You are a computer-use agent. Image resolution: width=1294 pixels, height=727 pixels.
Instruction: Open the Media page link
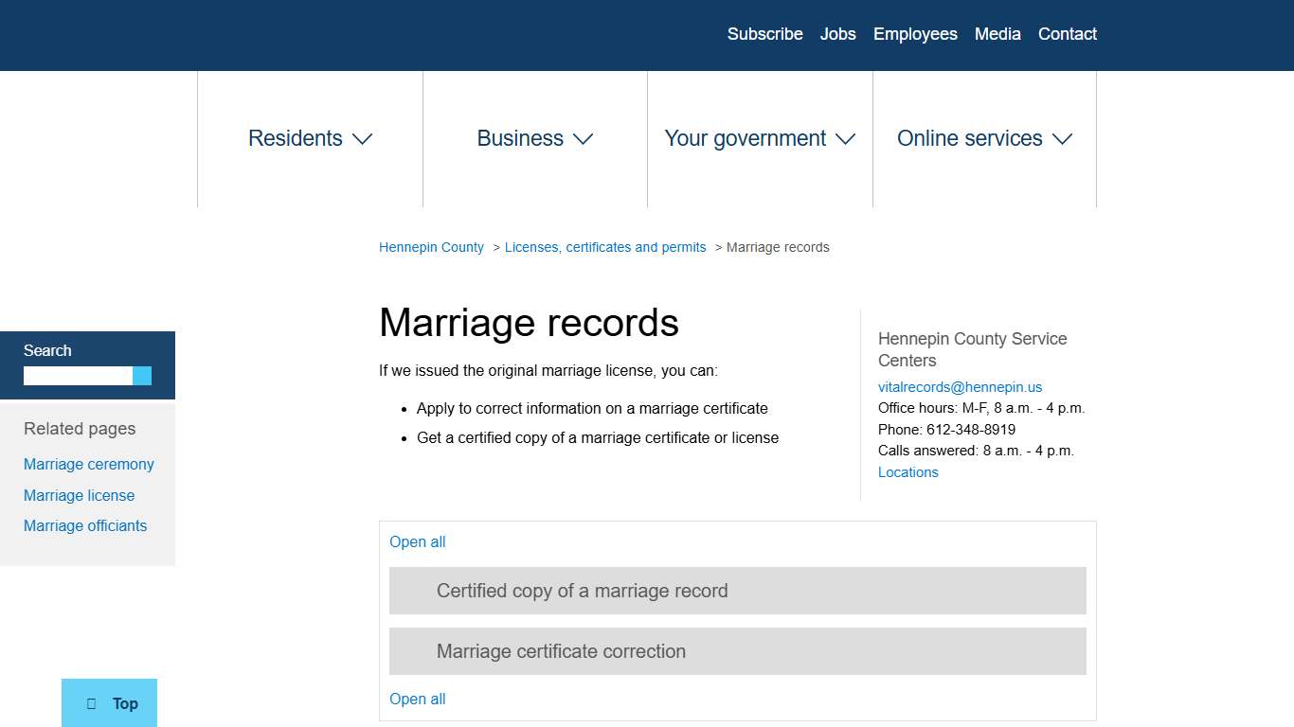coord(997,34)
